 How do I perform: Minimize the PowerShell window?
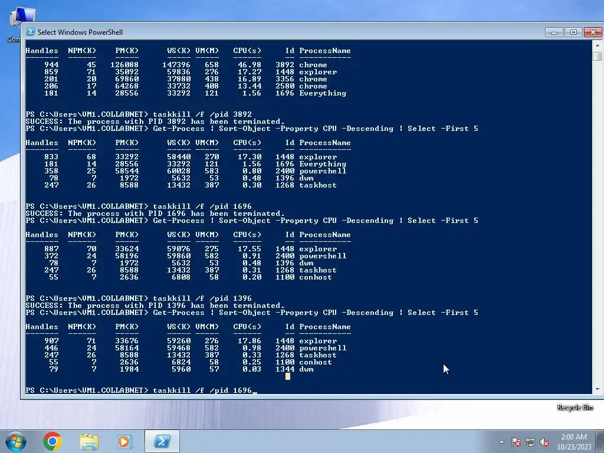point(554,32)
